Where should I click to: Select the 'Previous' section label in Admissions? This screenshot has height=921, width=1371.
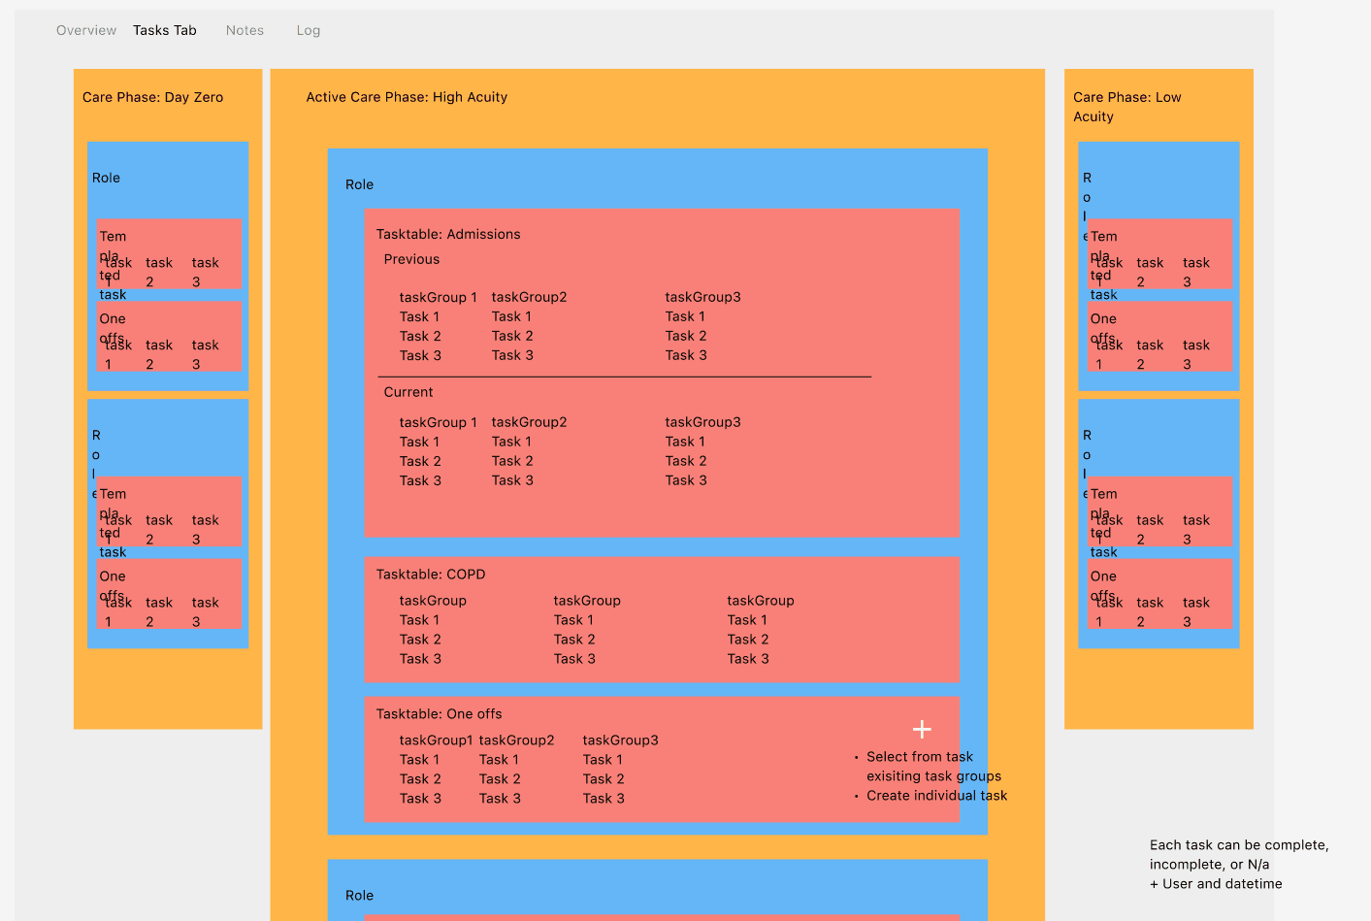click(411, 259)
